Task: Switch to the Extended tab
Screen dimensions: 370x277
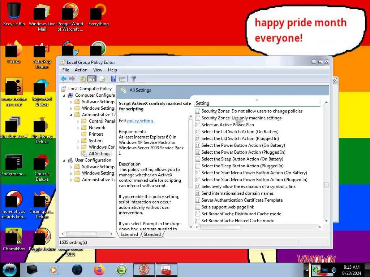Action: [129, 234]
